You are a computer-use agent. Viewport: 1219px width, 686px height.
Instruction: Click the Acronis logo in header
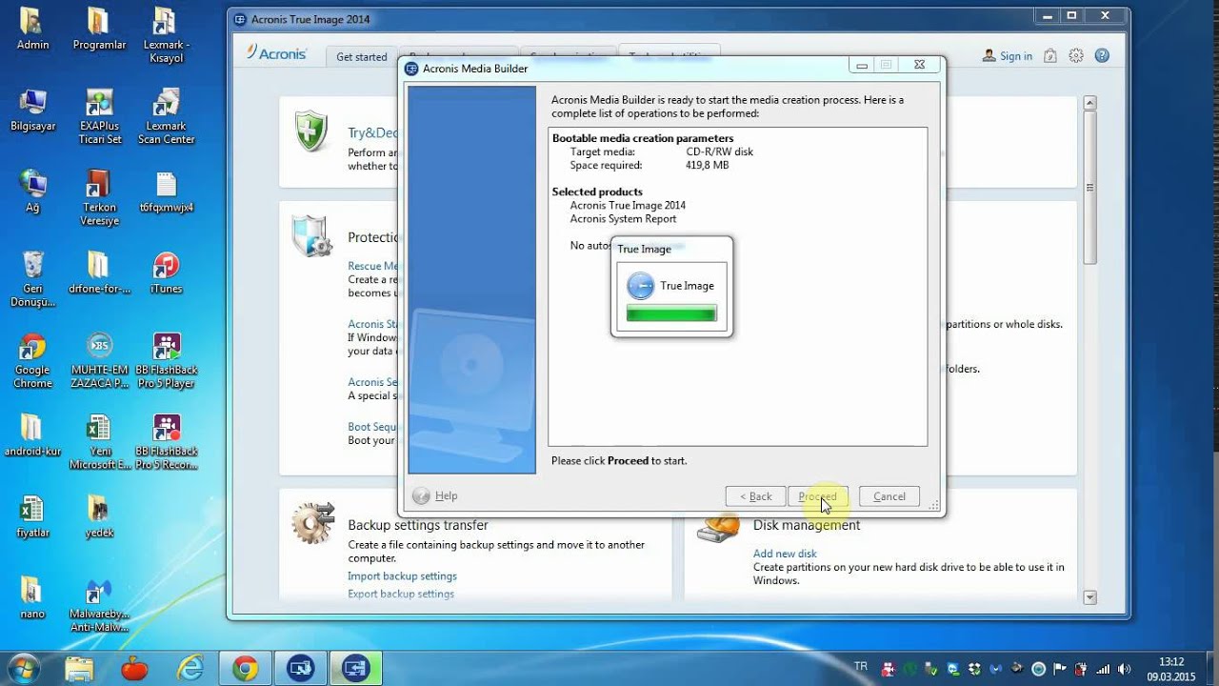(x=276, y=53)
